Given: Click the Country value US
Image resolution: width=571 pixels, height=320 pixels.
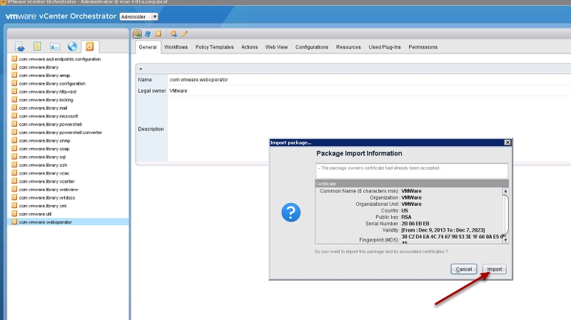Looking at the screenshot, I should pos(405,210).
